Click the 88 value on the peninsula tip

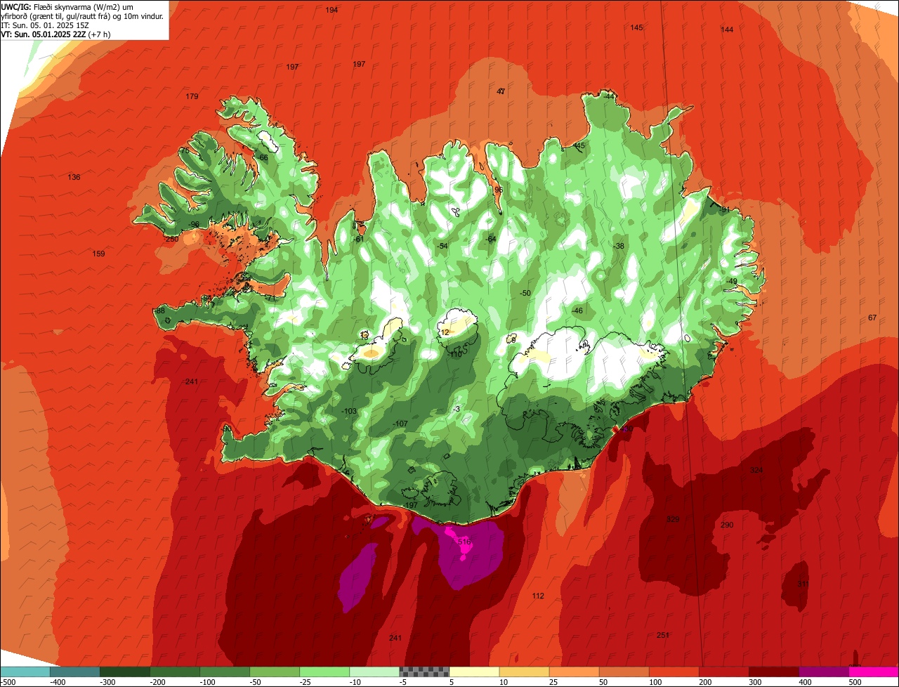point(160,310)
